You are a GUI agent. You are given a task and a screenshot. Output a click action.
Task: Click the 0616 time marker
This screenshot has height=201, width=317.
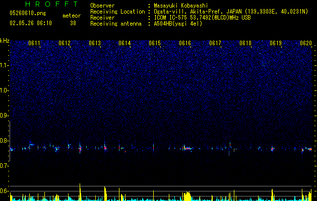185,43
